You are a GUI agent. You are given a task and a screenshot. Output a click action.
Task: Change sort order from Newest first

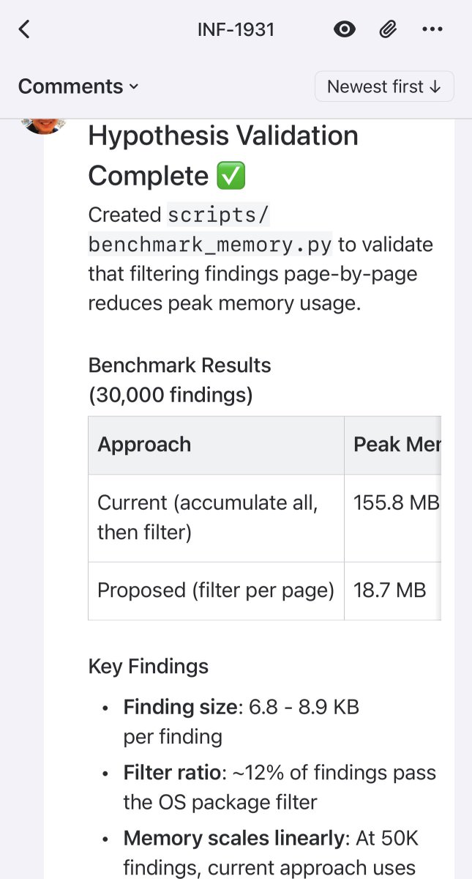click(x=383, y=86)
